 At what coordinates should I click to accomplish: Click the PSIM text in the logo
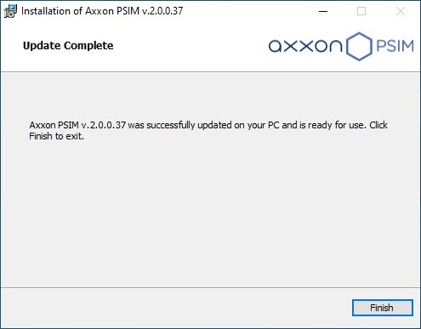point(395,46)
